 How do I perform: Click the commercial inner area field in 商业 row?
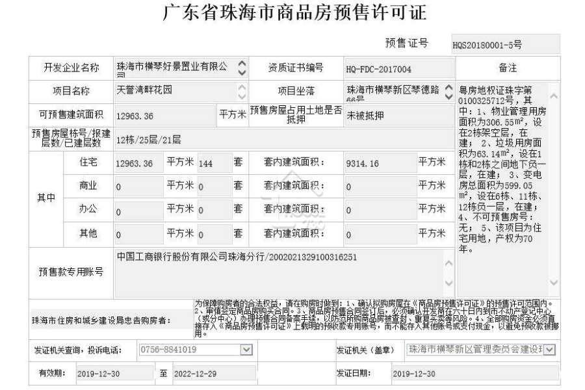pos(380,187)
